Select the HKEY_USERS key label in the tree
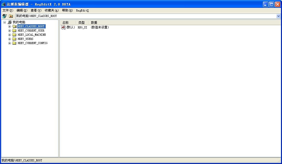Image resolution: width=282 pixels, height=164 pixels. pos(25,39)
